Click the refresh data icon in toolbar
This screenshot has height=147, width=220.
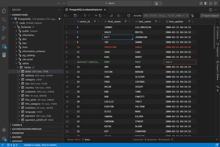(66, 16)
